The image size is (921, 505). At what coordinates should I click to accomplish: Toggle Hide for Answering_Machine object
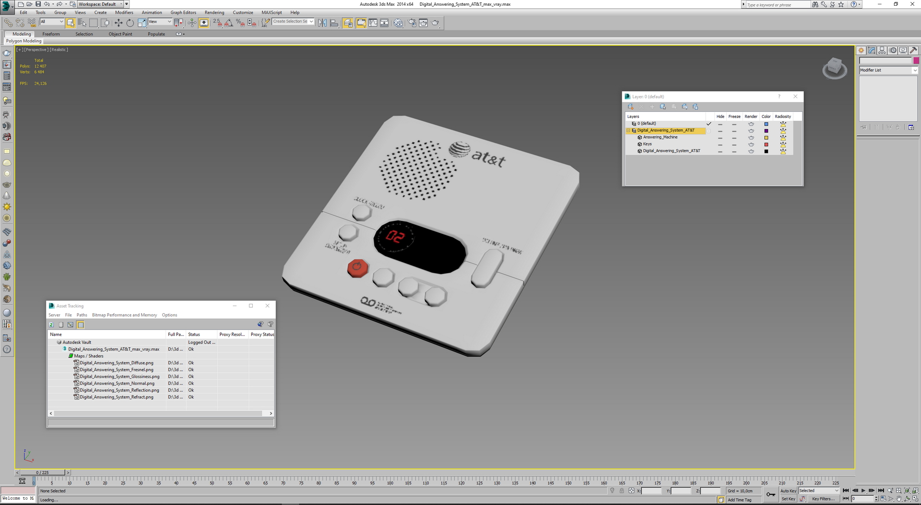coord(720,138)
